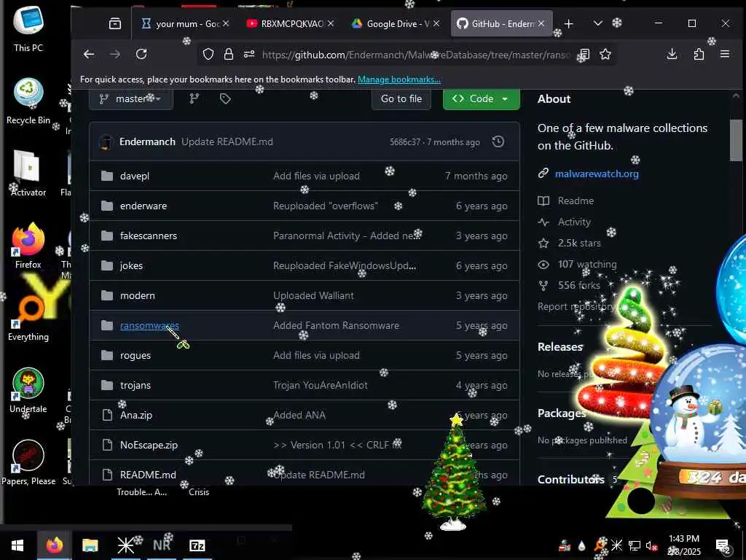Open the Firefox hamburger menu
746x560 pixels.
coord(725,54)
